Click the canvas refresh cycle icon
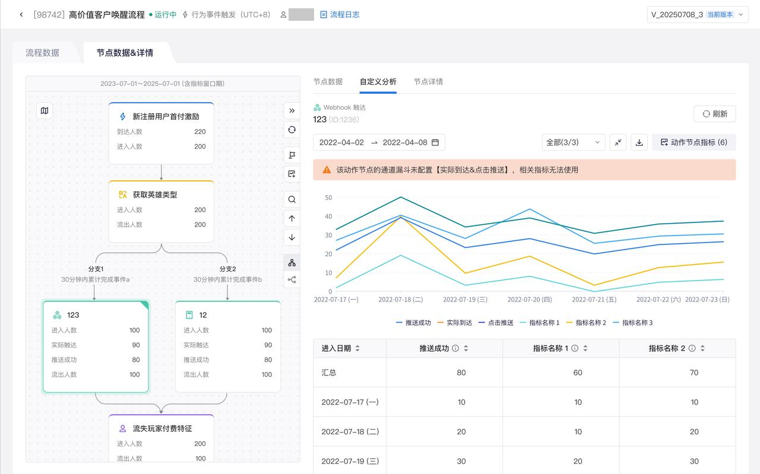The width and height of the screenshot is (760, 474). pos(292,130)
